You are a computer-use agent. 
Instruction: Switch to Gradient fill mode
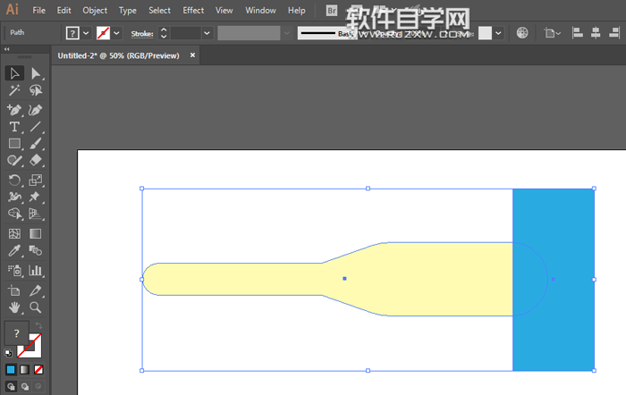pos(24,369)
